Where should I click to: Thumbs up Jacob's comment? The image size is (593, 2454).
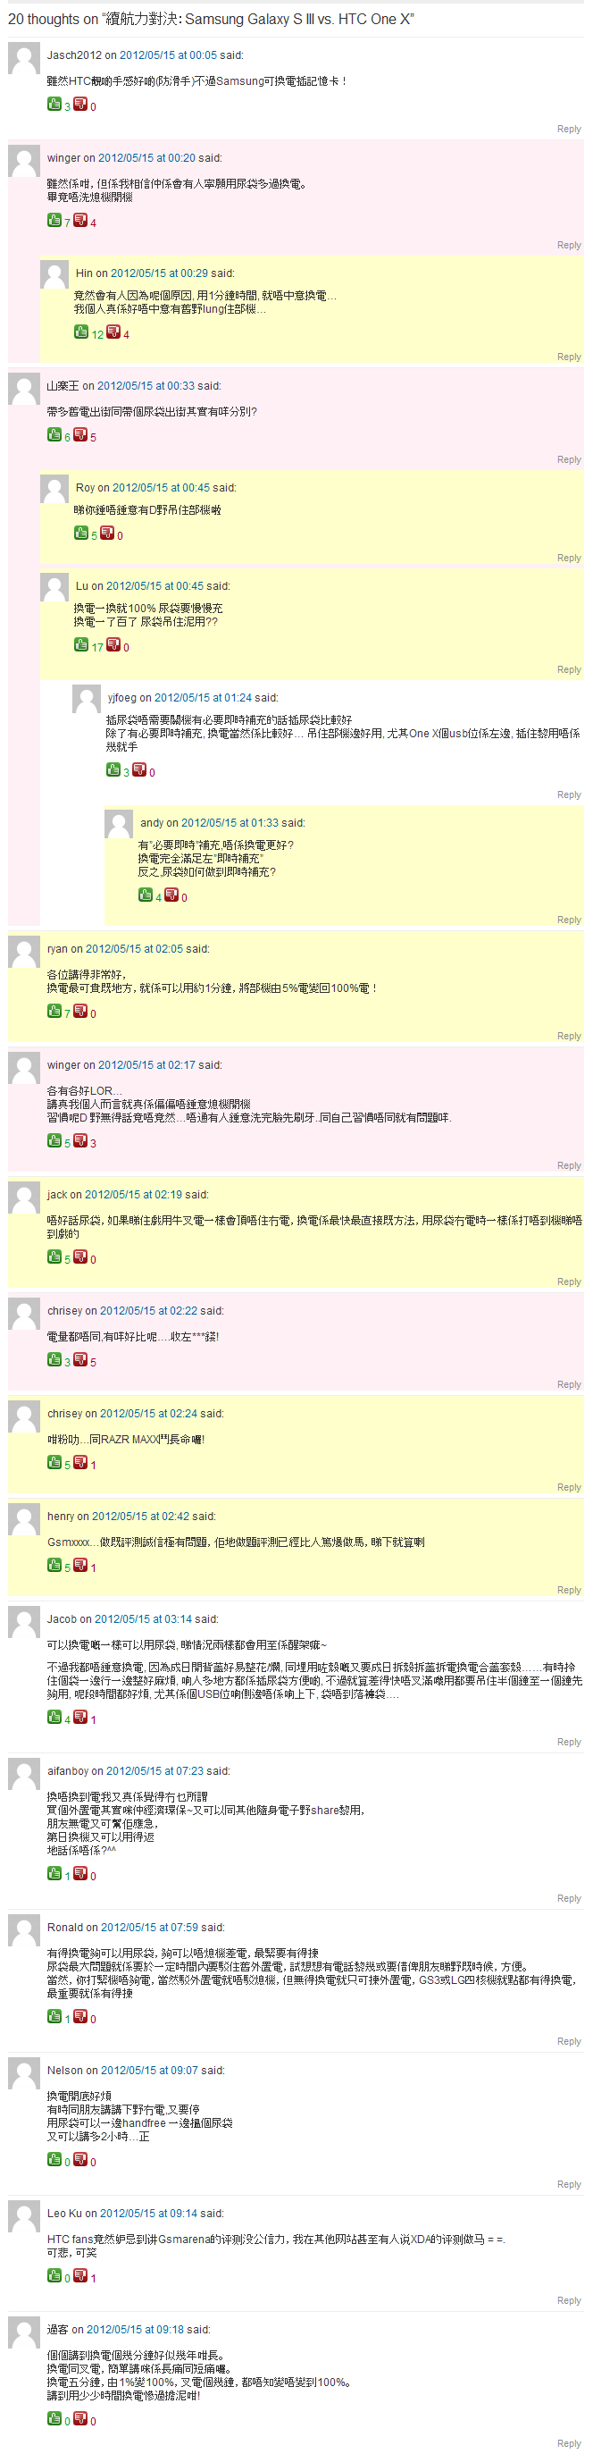pyautogui.click(x=54, y=1717)
